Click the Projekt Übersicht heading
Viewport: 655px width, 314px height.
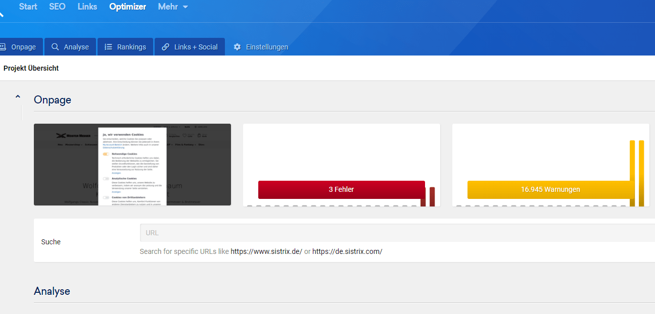[x=31, y=68]
